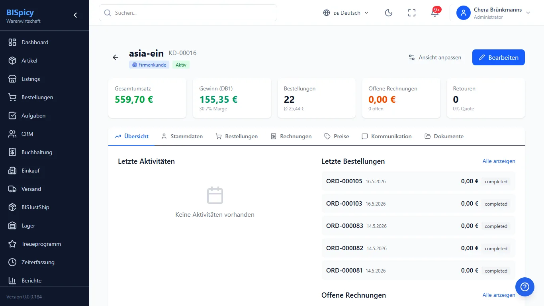Click the BISpicy logo text
This screenshot has height=306, width=544.
pyautogui.click(x=20, y=12)
